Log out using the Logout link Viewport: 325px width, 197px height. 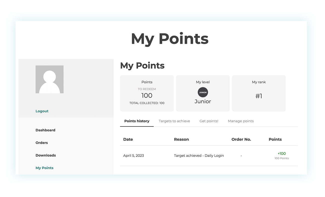(x=42, y=111)
